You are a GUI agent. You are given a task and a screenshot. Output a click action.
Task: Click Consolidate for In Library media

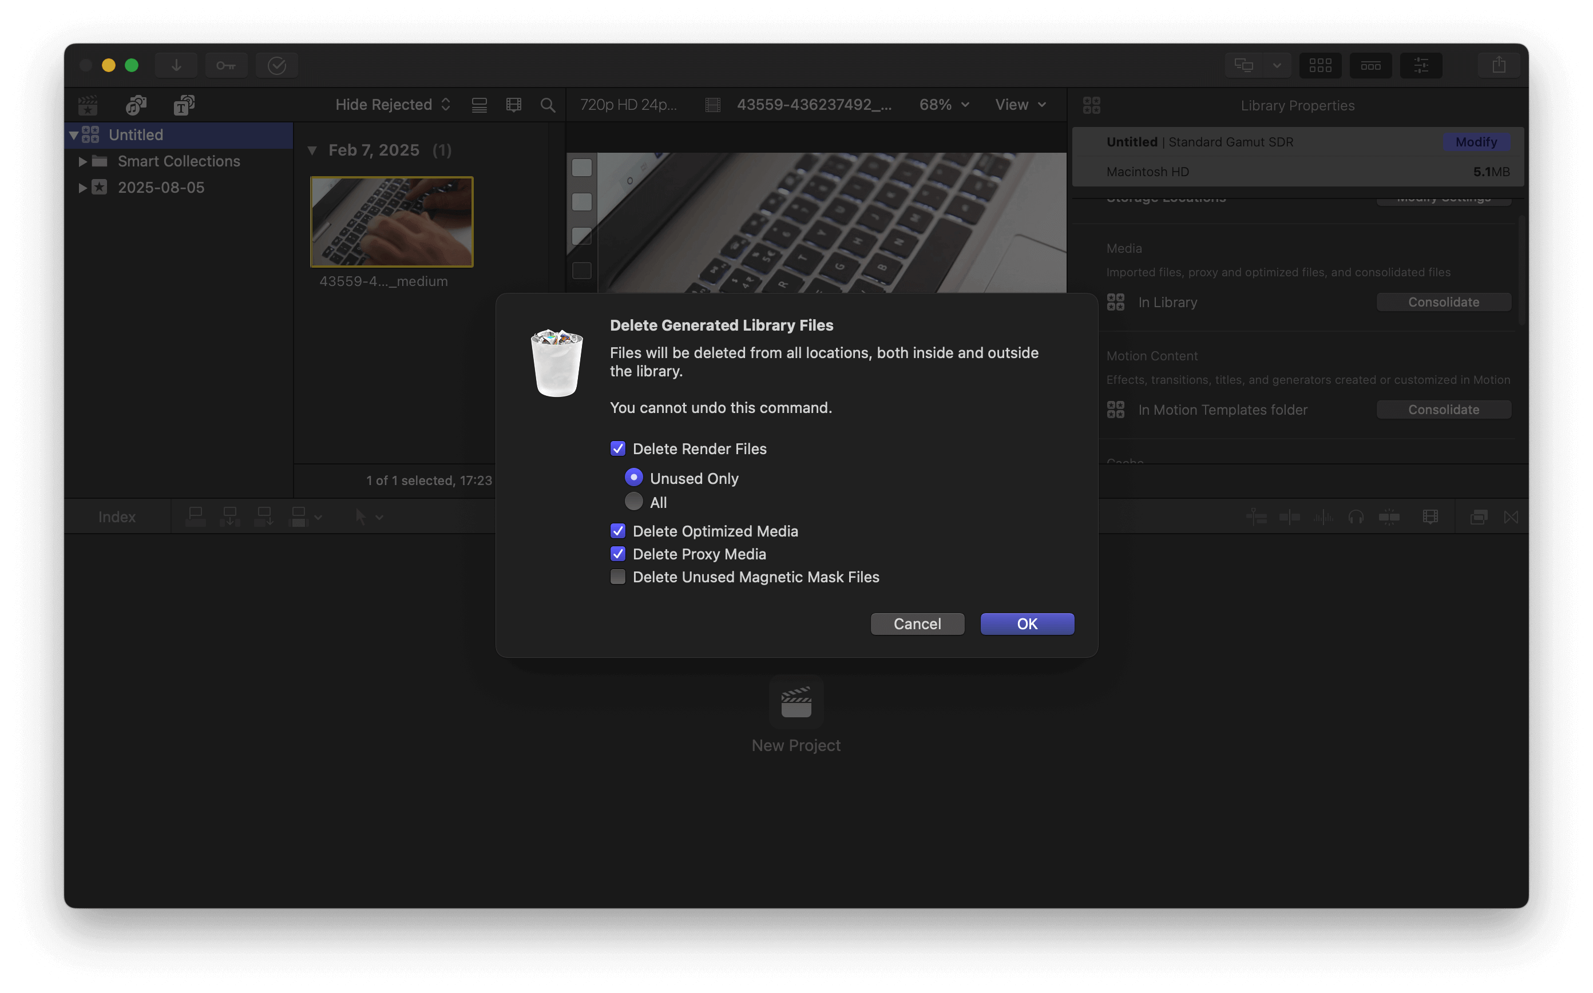(1443, 302)
